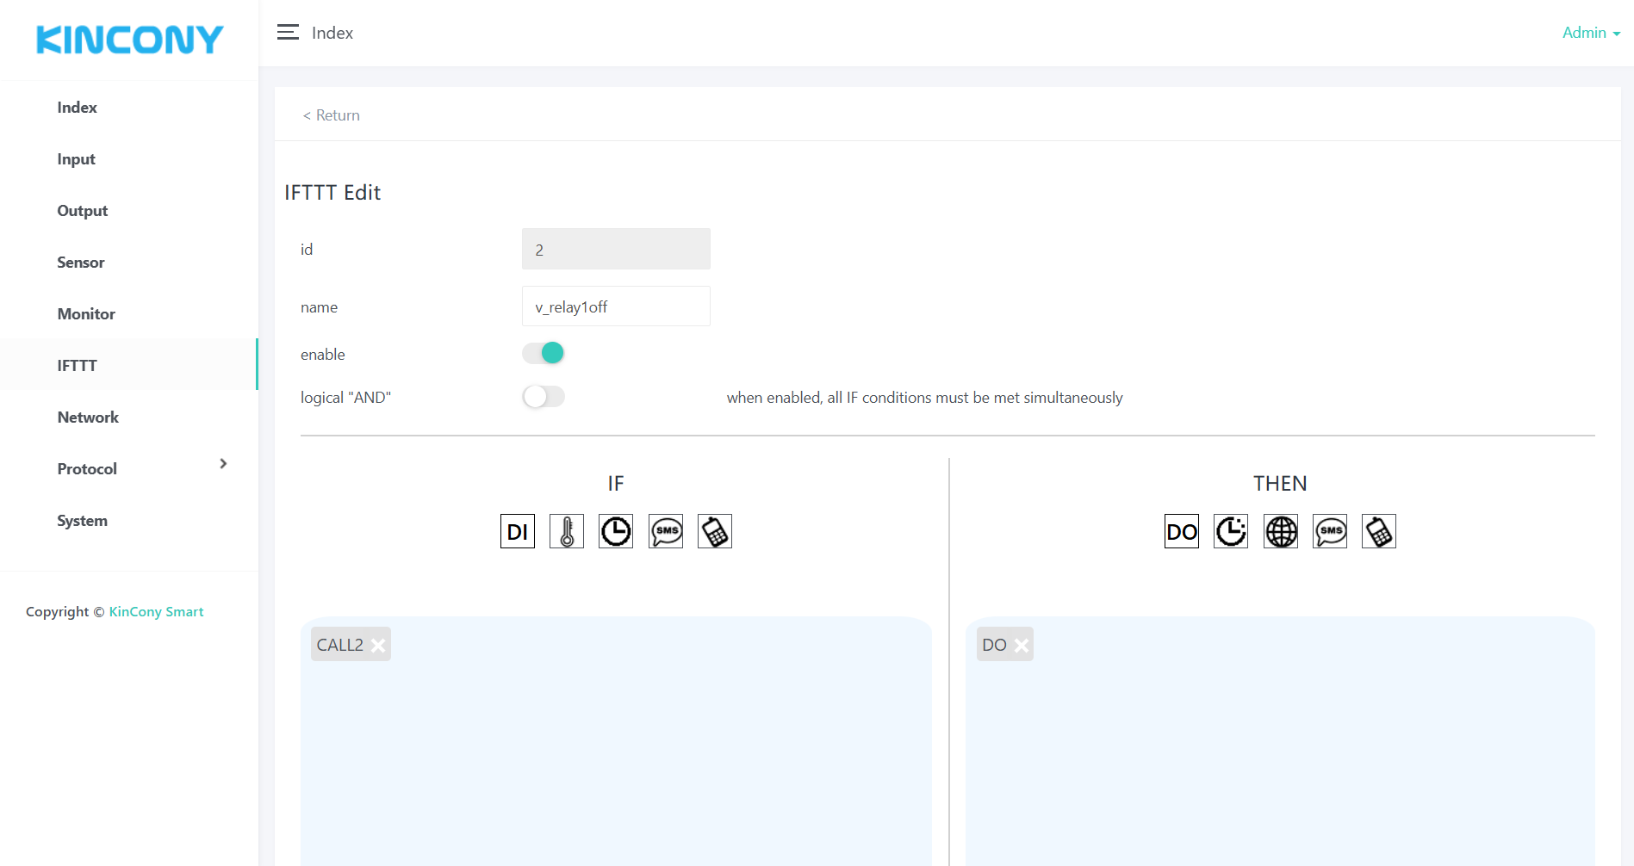The width and height of the screenshot is (1634, 866).
Task: Turn on the logical "AND" toggle
Action: 544,397
